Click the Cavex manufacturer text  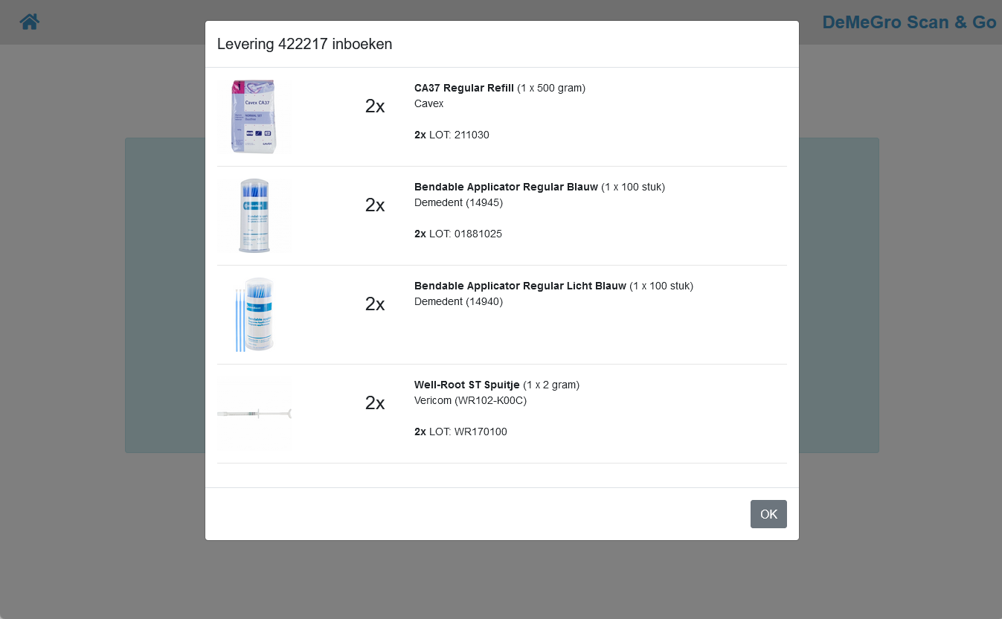click(429, 103)
